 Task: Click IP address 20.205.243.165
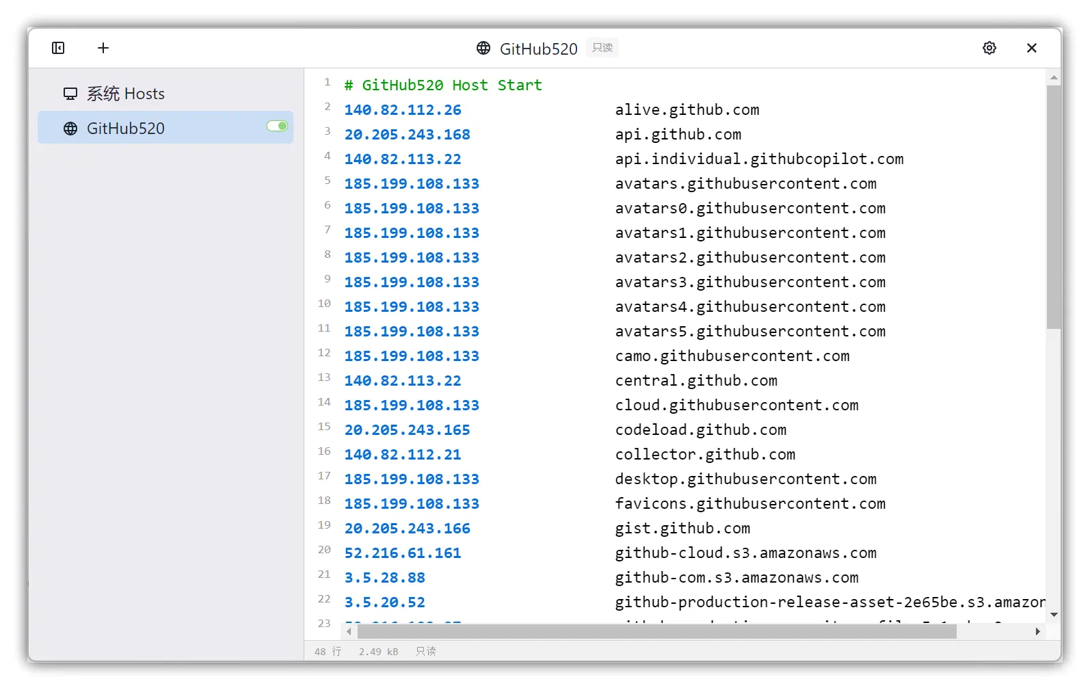408,429
